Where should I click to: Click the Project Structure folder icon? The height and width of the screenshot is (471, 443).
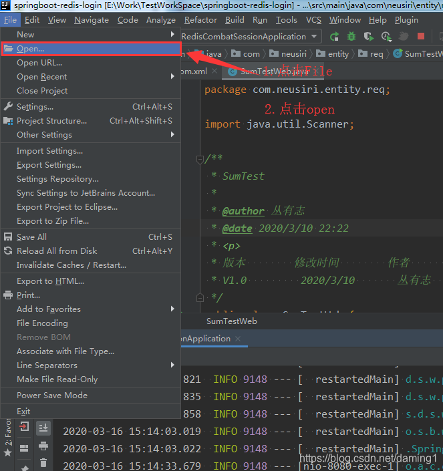[x=8, y=121]
